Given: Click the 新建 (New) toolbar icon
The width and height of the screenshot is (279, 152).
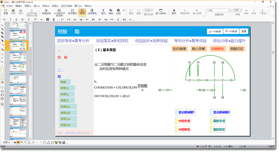Looking at the screenshot, I should (x=6, y=11).
